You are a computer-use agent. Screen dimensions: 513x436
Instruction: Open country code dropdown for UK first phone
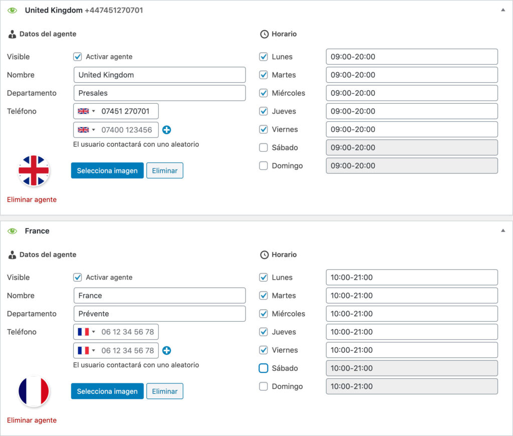pos(86,111)
